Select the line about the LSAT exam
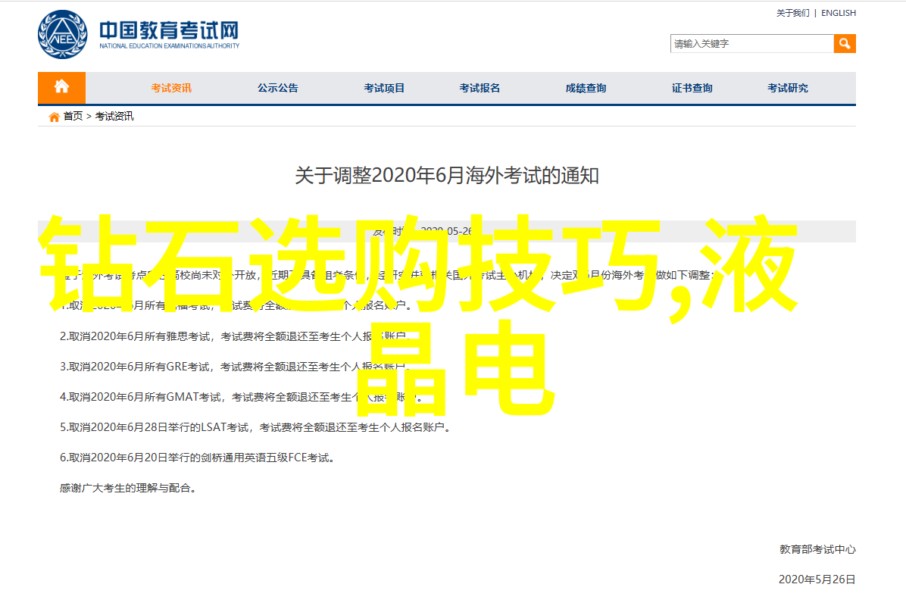This screenshot has width=906, height=606. (255, 427)
